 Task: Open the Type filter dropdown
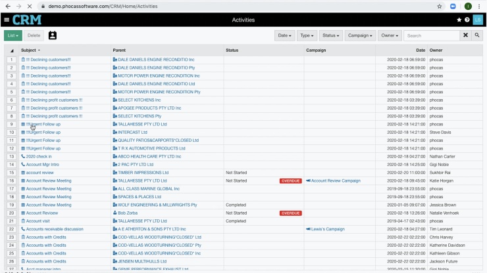click(307, 35)
